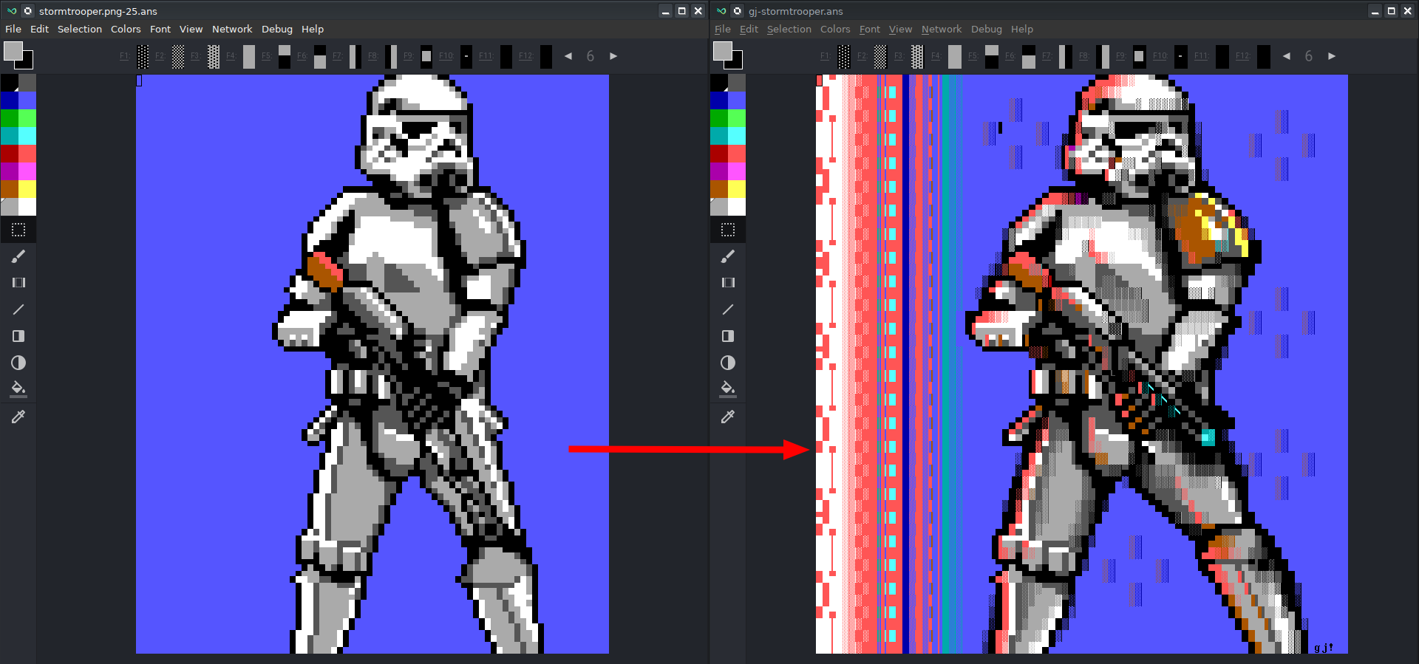
Task: Click the F4 full block, left window
Action: [x=249, y=56]
